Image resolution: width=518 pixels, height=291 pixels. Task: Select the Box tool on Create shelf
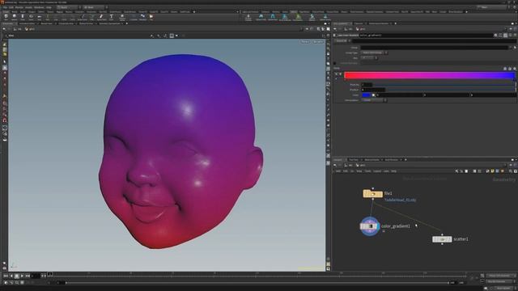pyautogui.click(x=6, y=17)
